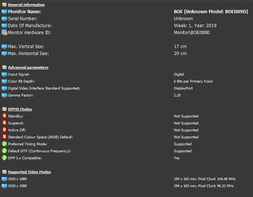Open the General information section heading
Image resolution: width=253 pixels, height=197 pixels.
click(26, 5)
